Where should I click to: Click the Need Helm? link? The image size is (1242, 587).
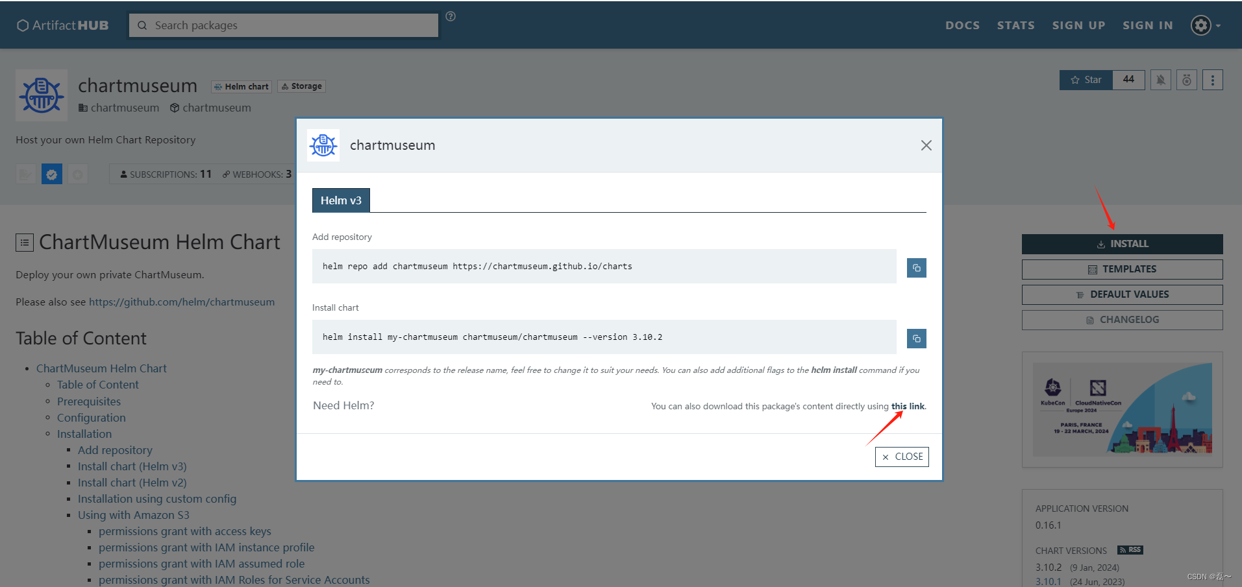click(x=343, y=405)
